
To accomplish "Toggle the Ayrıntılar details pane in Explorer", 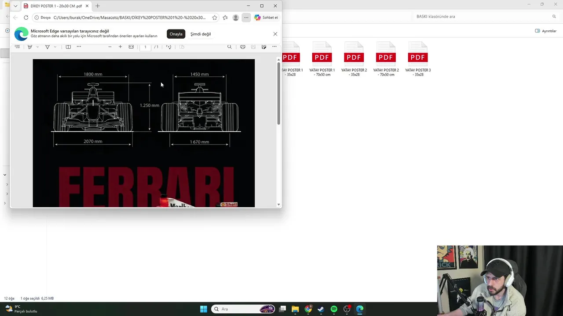I will (x=545, y=31).
